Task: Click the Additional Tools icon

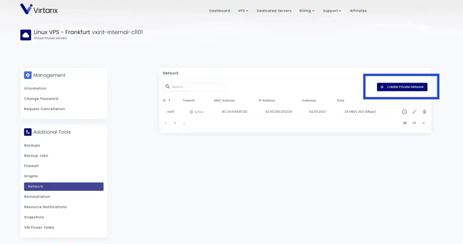Action: click(x=28, y=132)
